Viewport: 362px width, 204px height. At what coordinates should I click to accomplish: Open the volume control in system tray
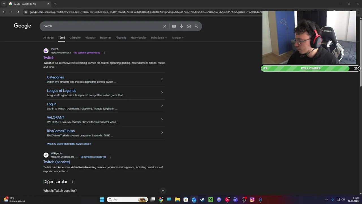[343, 199]
